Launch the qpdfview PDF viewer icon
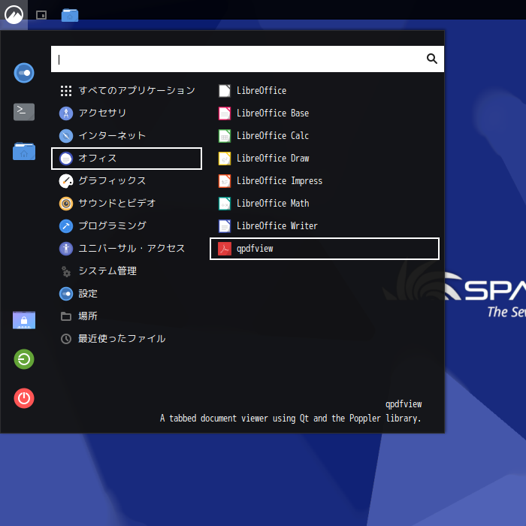Screen dimensions: 526x526 tap(225, 249)
